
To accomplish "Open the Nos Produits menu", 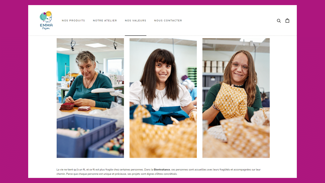I will pos(73,21).
